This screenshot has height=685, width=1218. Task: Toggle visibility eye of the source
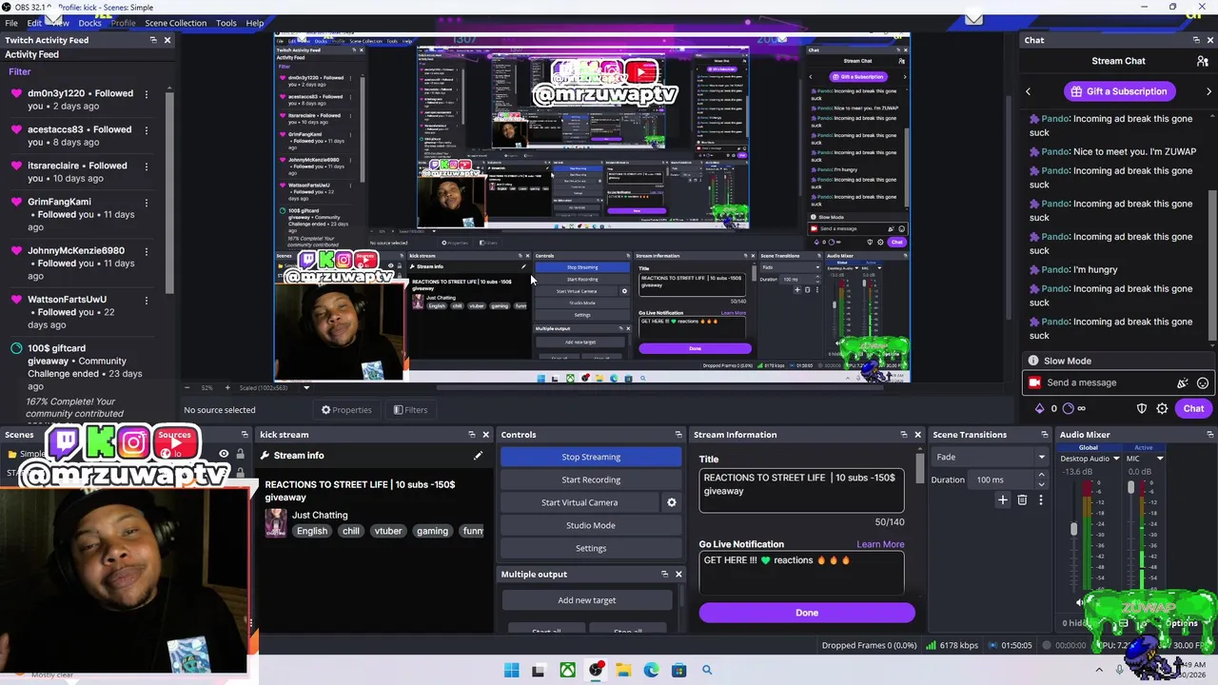224,455
